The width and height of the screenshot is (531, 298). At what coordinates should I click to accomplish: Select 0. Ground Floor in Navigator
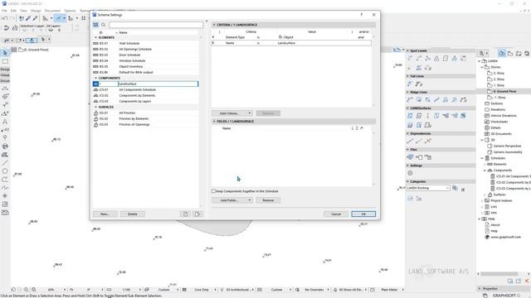[x=504, y=91]
